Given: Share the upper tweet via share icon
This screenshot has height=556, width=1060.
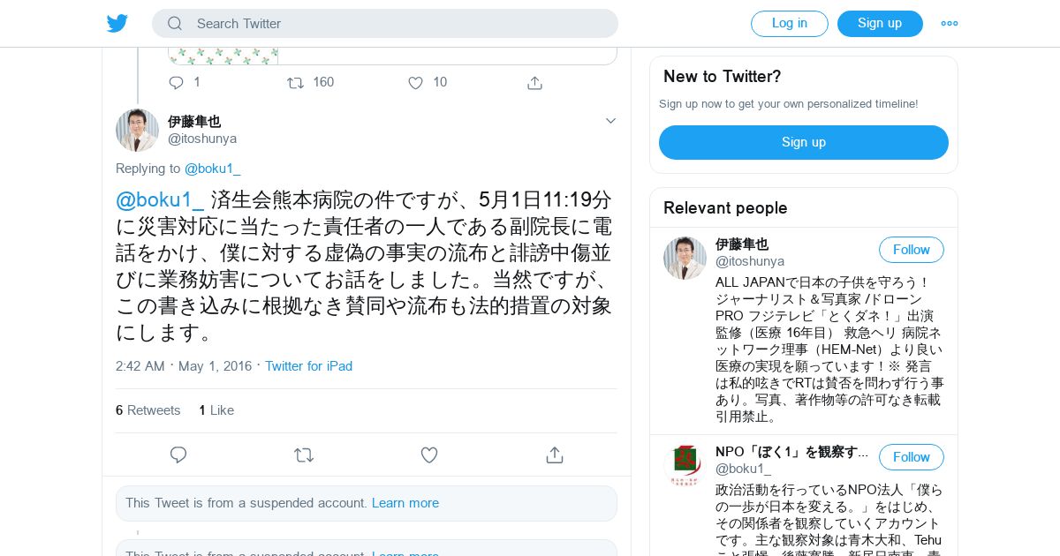Looking at the screenshot, I should coord(534,82).
